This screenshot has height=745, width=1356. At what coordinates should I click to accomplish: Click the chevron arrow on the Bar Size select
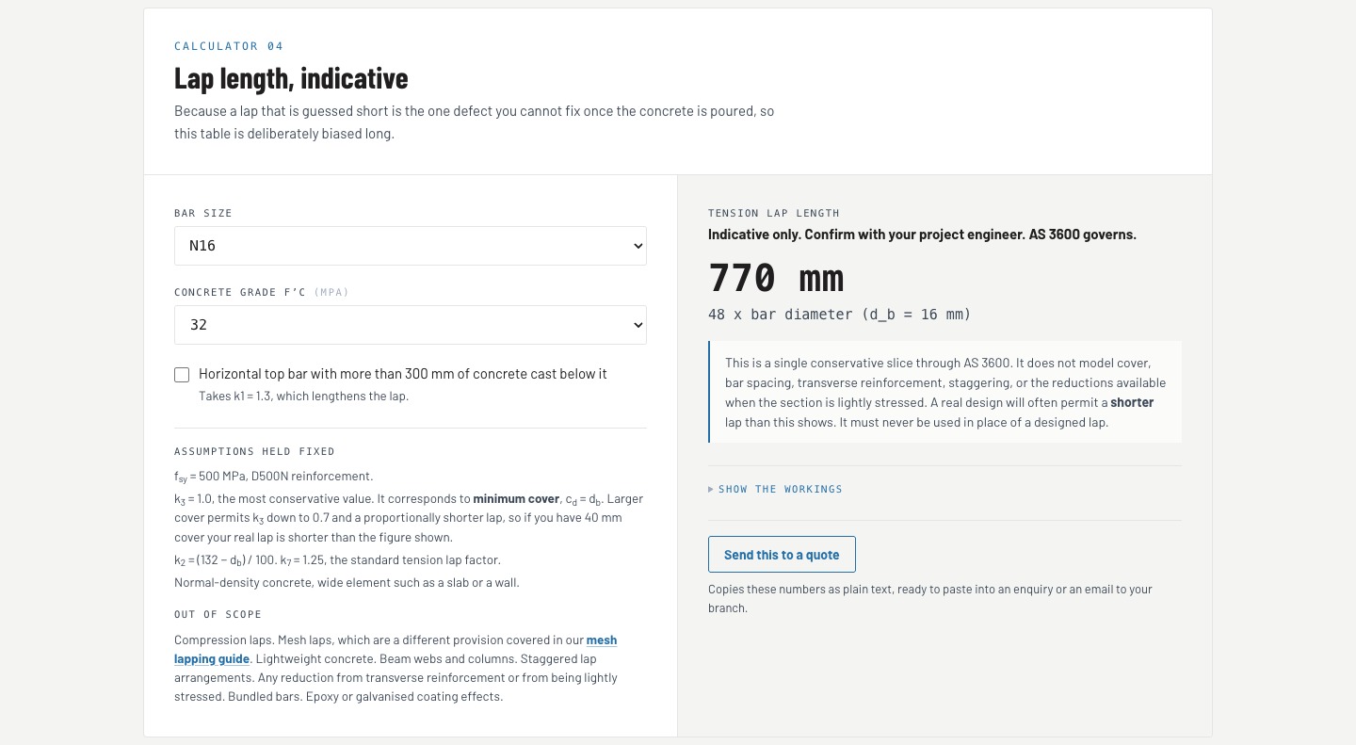(638, 246)
